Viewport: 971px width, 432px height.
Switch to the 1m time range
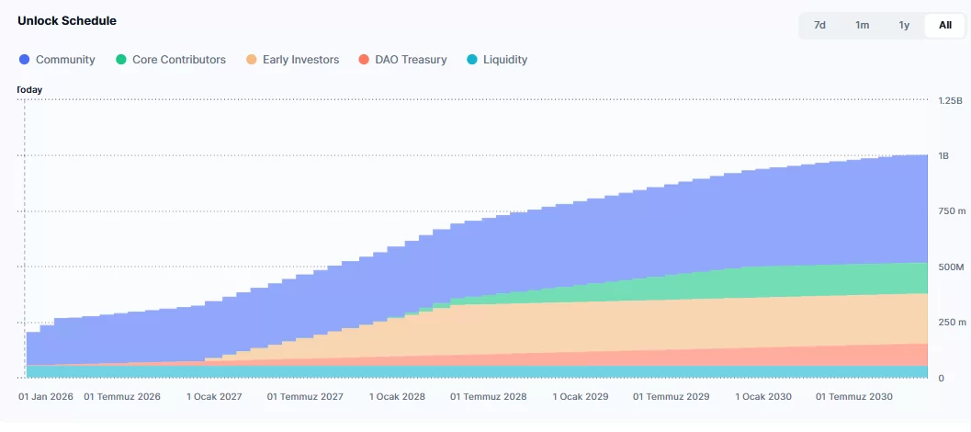tap(862, 25)
